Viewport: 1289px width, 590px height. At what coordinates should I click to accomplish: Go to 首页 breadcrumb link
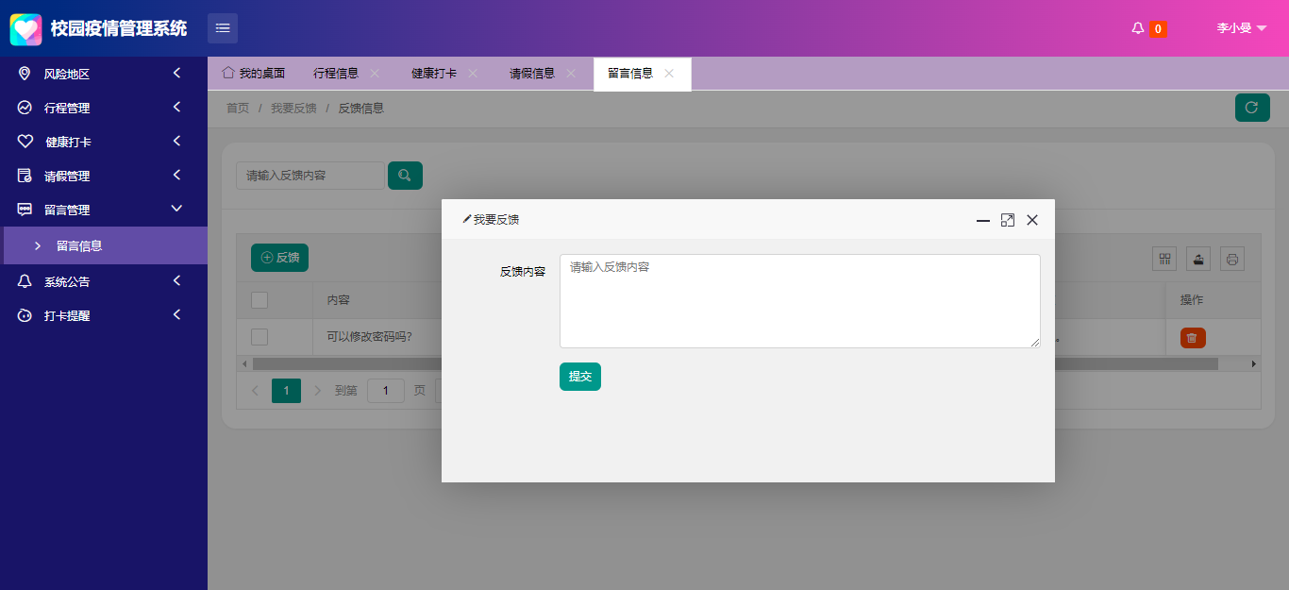click(238, 109)
